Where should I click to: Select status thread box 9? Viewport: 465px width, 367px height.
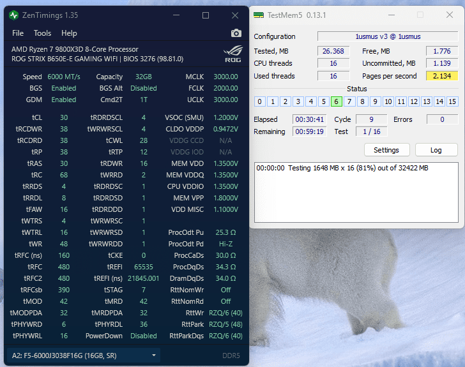click(375, 101)
